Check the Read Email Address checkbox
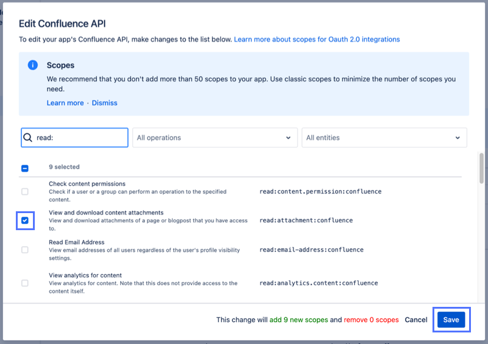Viewport: 488px width, 344px height. (x=25, y=250)
